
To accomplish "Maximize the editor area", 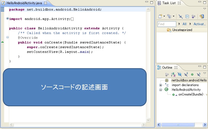I will (152, 2).
